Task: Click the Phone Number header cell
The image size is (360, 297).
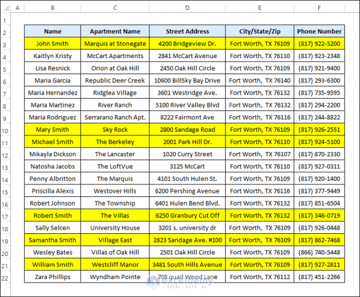Action: (319, 31)
